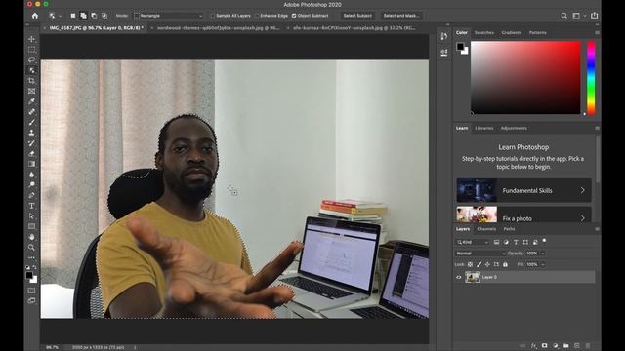Select the Pen tool
This screenshot has height=351, width=625.
(32, 195)
